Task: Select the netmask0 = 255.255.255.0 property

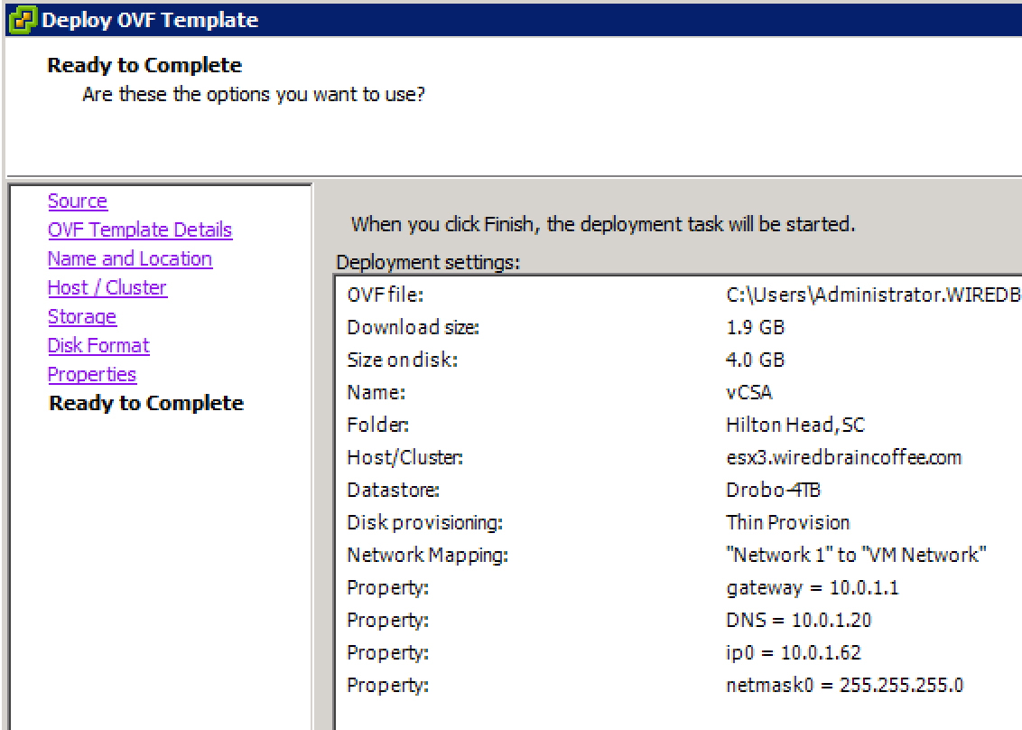Action: (x=845, y=685)
